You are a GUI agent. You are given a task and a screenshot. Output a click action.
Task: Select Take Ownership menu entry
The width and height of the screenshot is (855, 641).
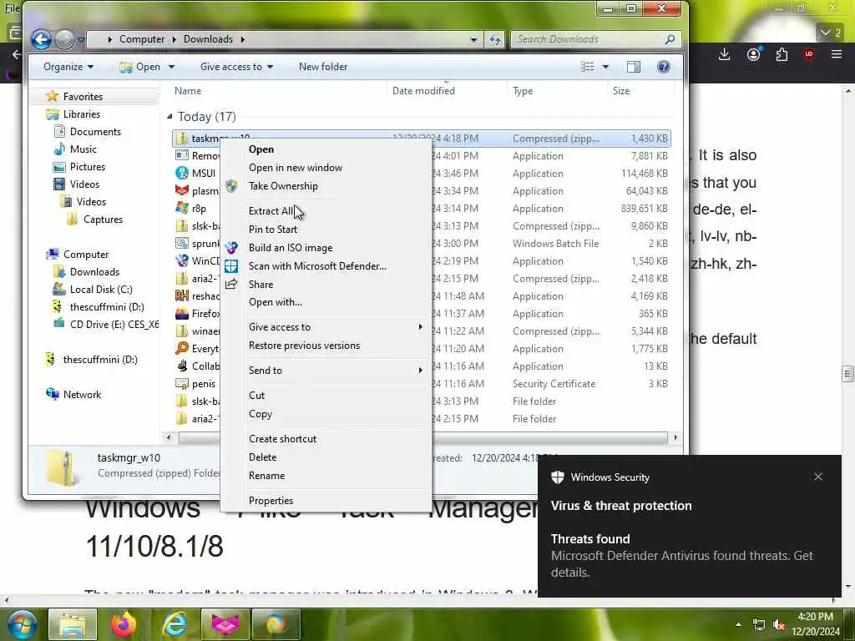point(326,186)
